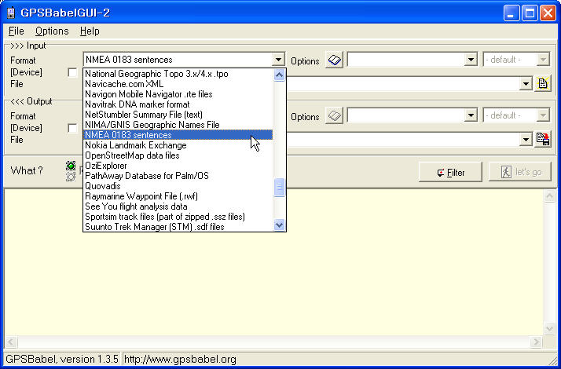Open http://www.gpsbabel.org link in status bar

181,360
